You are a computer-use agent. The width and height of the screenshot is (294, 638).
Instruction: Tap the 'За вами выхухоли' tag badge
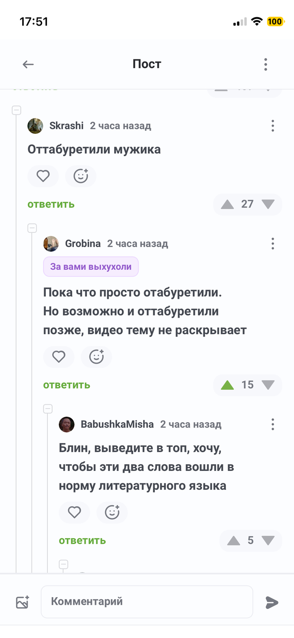click(x=91, y=266)
